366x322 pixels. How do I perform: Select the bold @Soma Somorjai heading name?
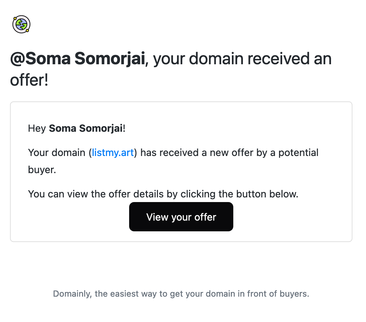click(x=77, y=59)
